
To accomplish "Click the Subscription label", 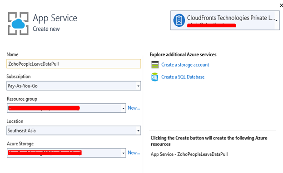I will point(19,77).
